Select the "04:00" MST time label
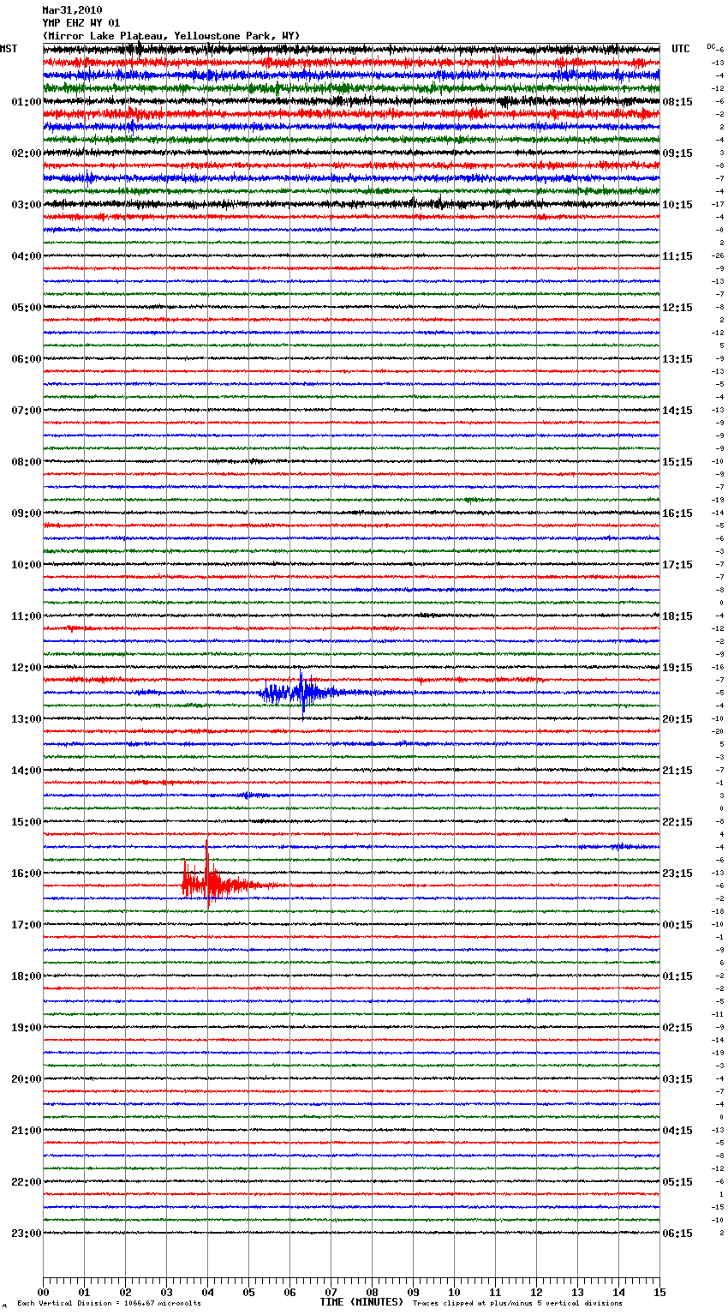The height and width of the screenshot is (1315, 728). click(27, 256)
